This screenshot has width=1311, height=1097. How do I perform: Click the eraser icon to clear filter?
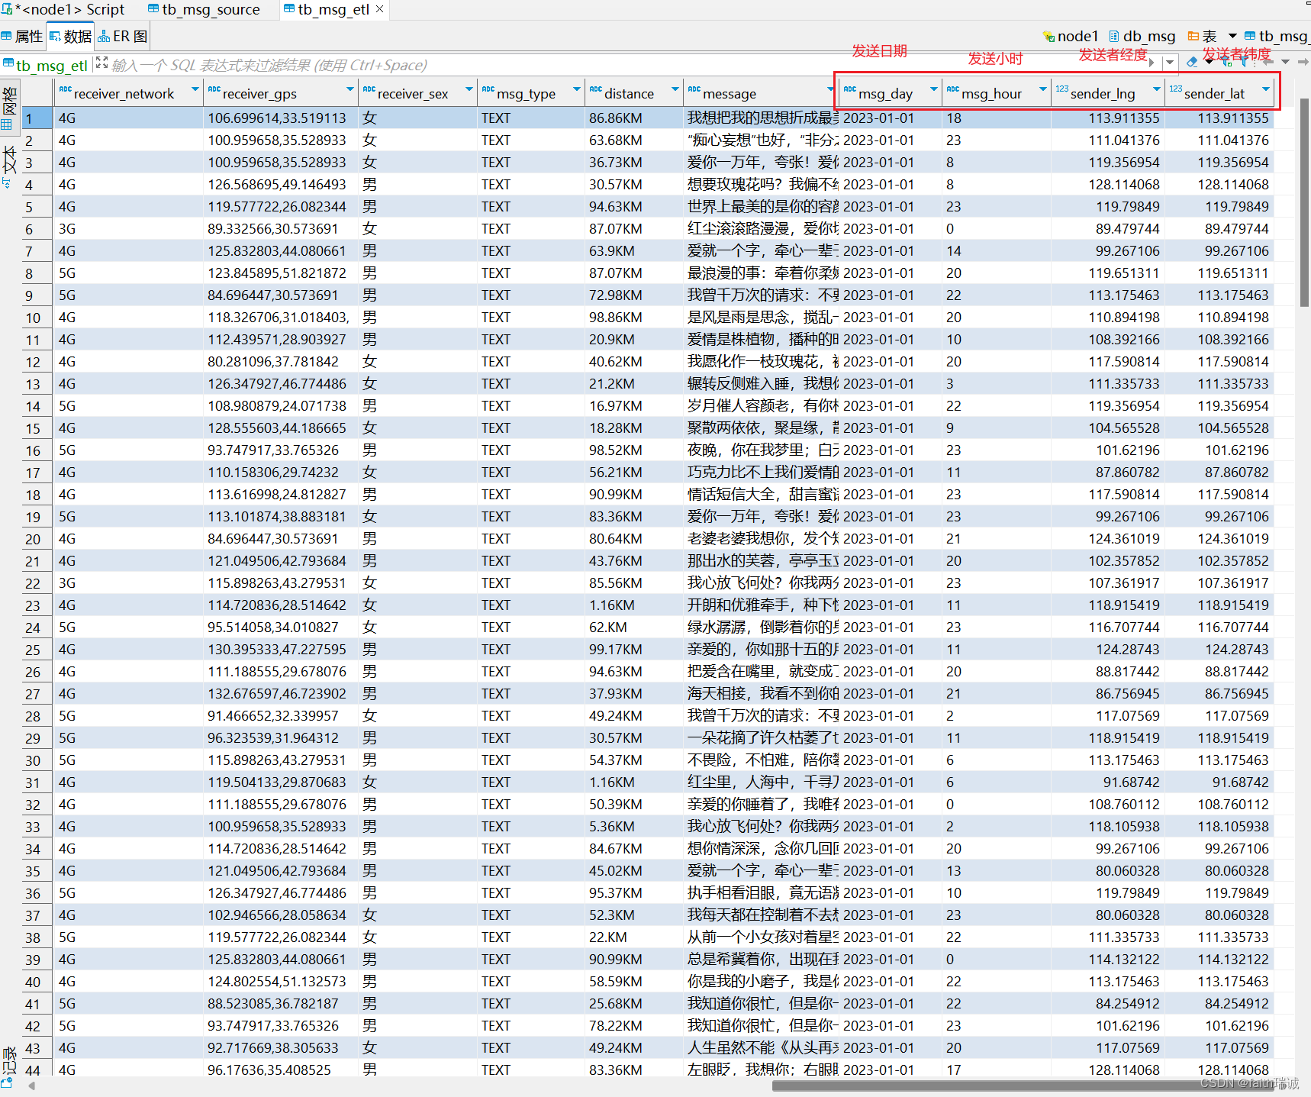[1191, 62]
